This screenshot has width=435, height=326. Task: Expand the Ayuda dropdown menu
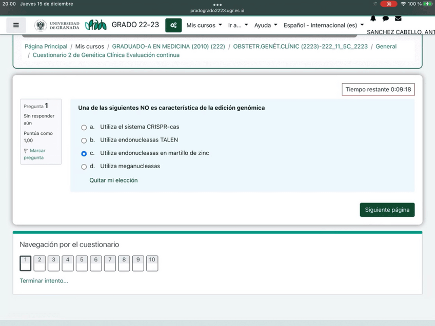(266, 25)
